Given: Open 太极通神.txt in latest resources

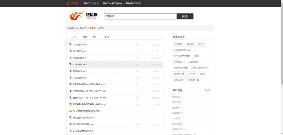Looking at the screenshot, I should pyautogui.click(x=178, y=113).
